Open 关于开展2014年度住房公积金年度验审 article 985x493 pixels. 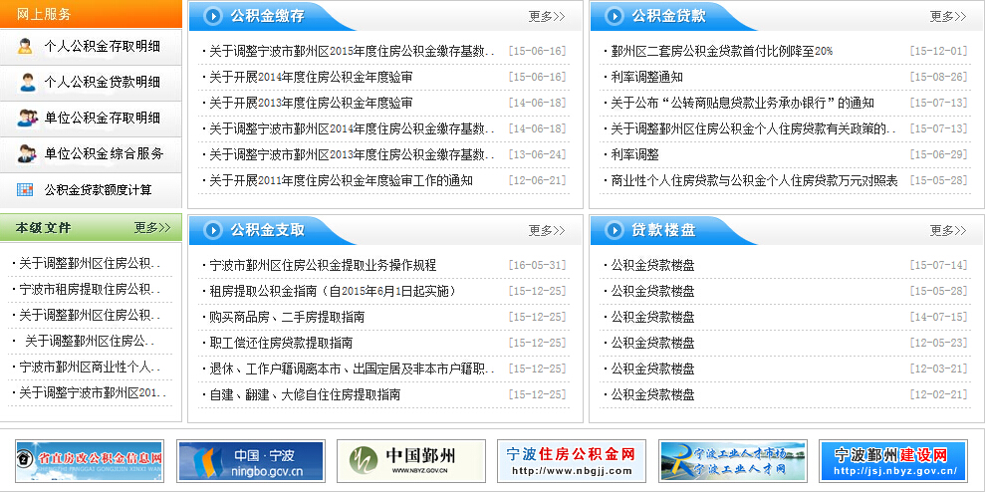(x=311, y=78)
